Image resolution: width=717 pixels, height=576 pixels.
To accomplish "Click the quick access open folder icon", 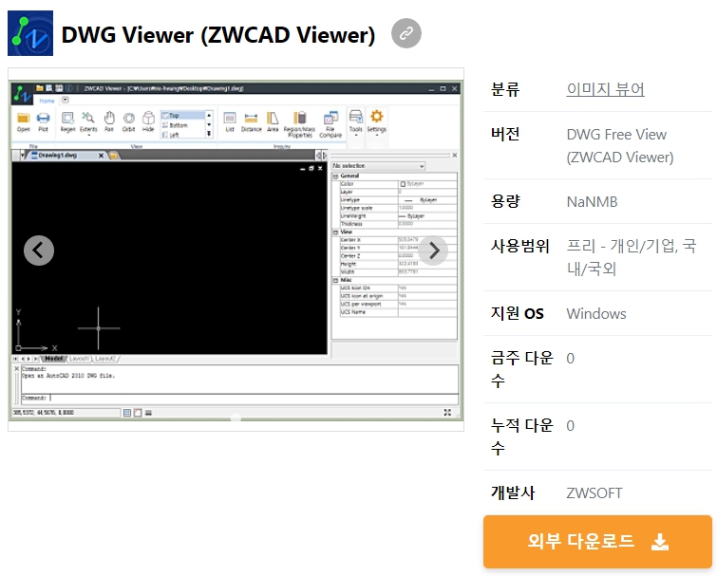I will pyautogui.click(x=40, y=88).
